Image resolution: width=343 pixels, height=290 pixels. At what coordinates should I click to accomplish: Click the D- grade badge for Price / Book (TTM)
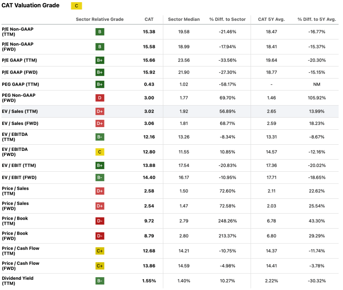(100, 221)
